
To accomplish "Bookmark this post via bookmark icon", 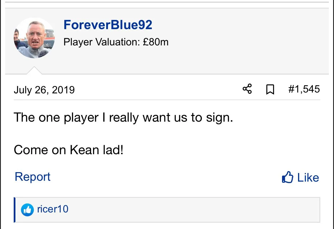I will [x=270, y=90].
